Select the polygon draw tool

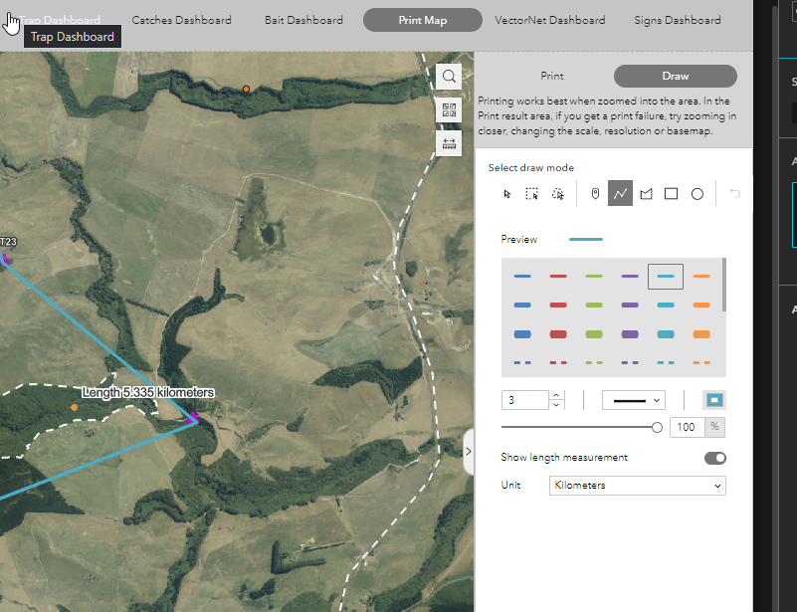point(646,194)
